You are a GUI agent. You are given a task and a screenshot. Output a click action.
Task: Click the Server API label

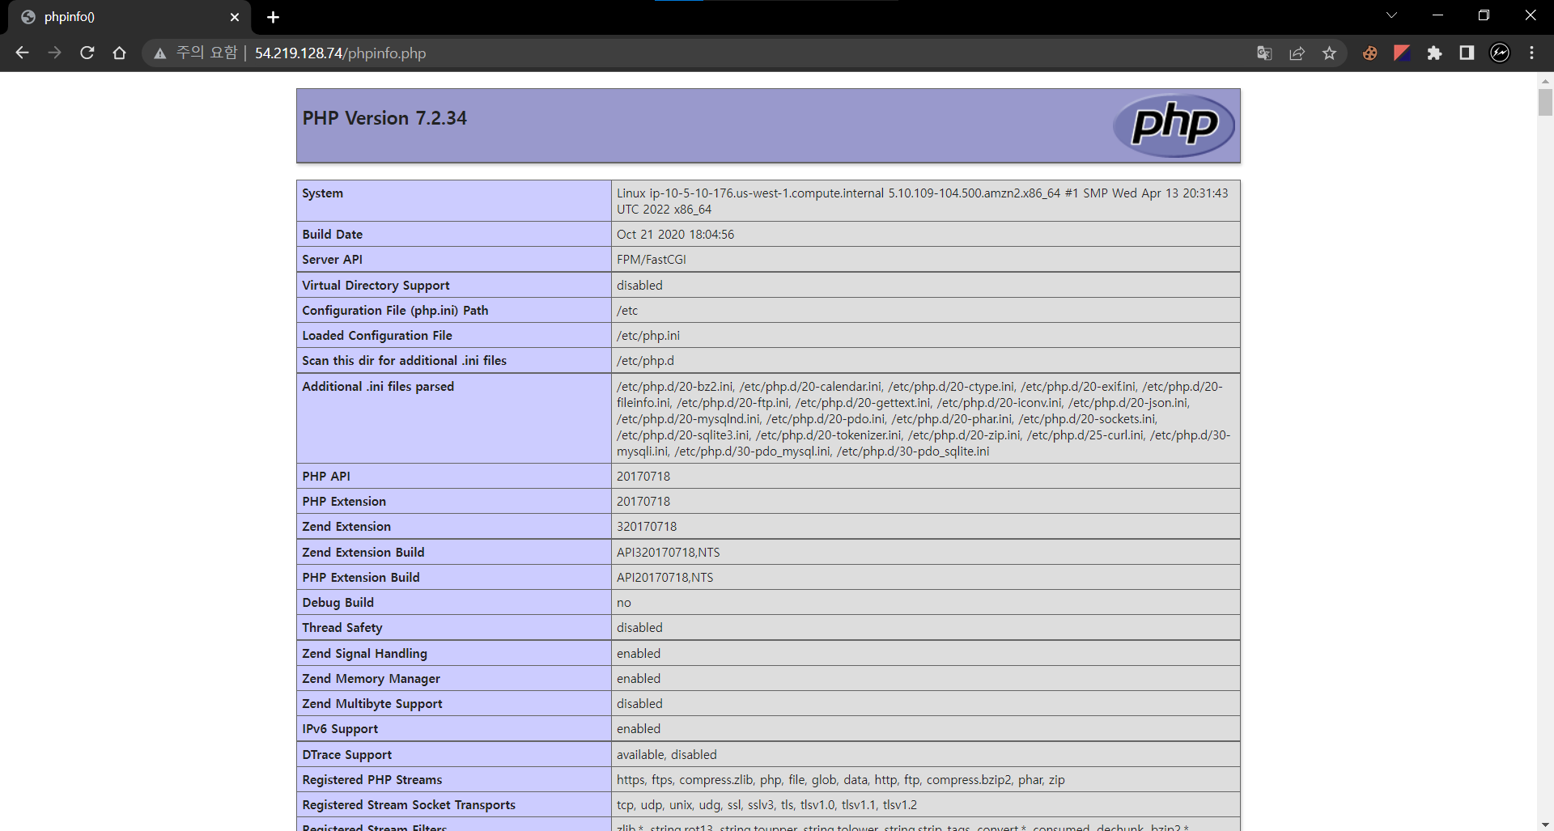click(332, 260)
